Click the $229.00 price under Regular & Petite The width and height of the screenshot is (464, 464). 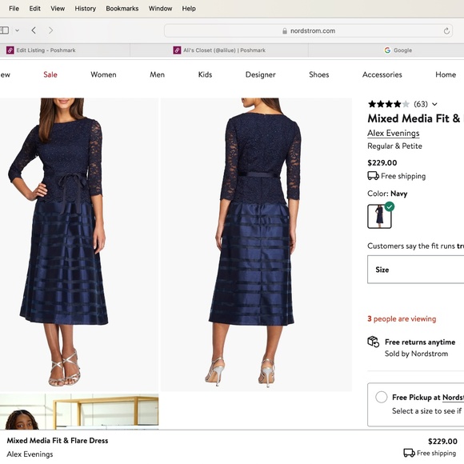click(x=382, y=162)
